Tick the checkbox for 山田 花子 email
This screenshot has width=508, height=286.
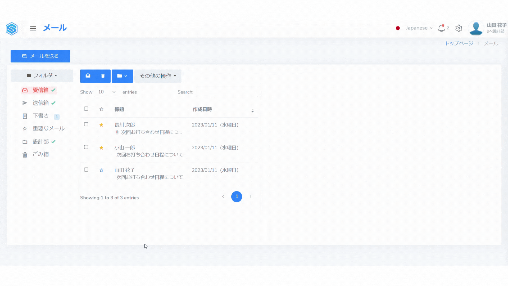click(x=86, y=170)
